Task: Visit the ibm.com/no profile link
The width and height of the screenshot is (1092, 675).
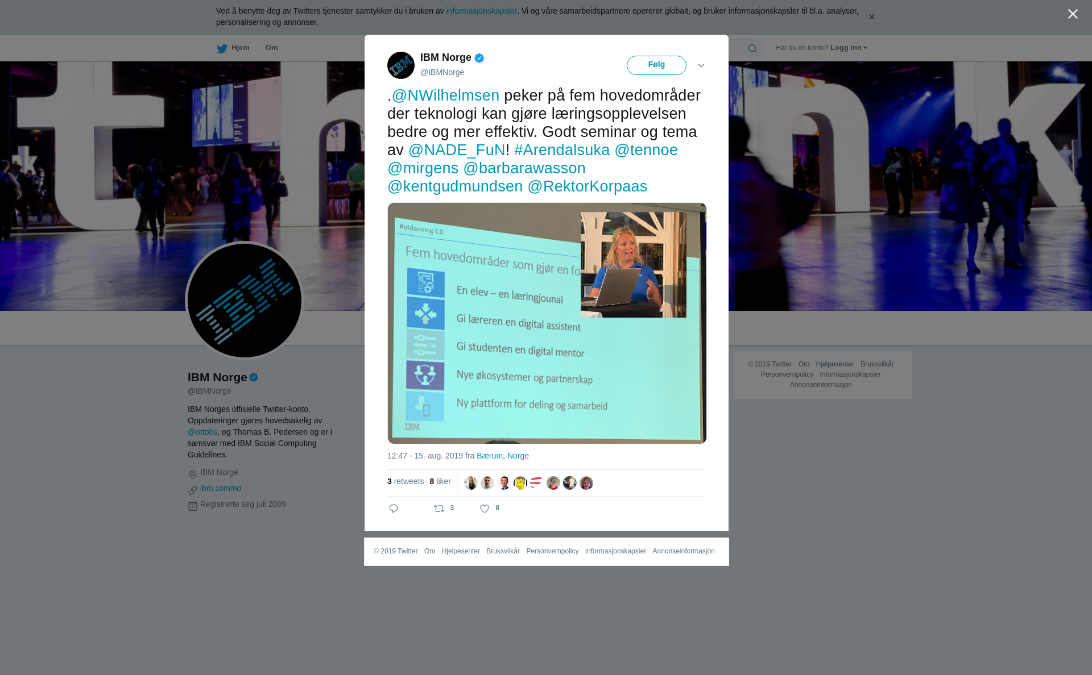Action: (221, 488)
